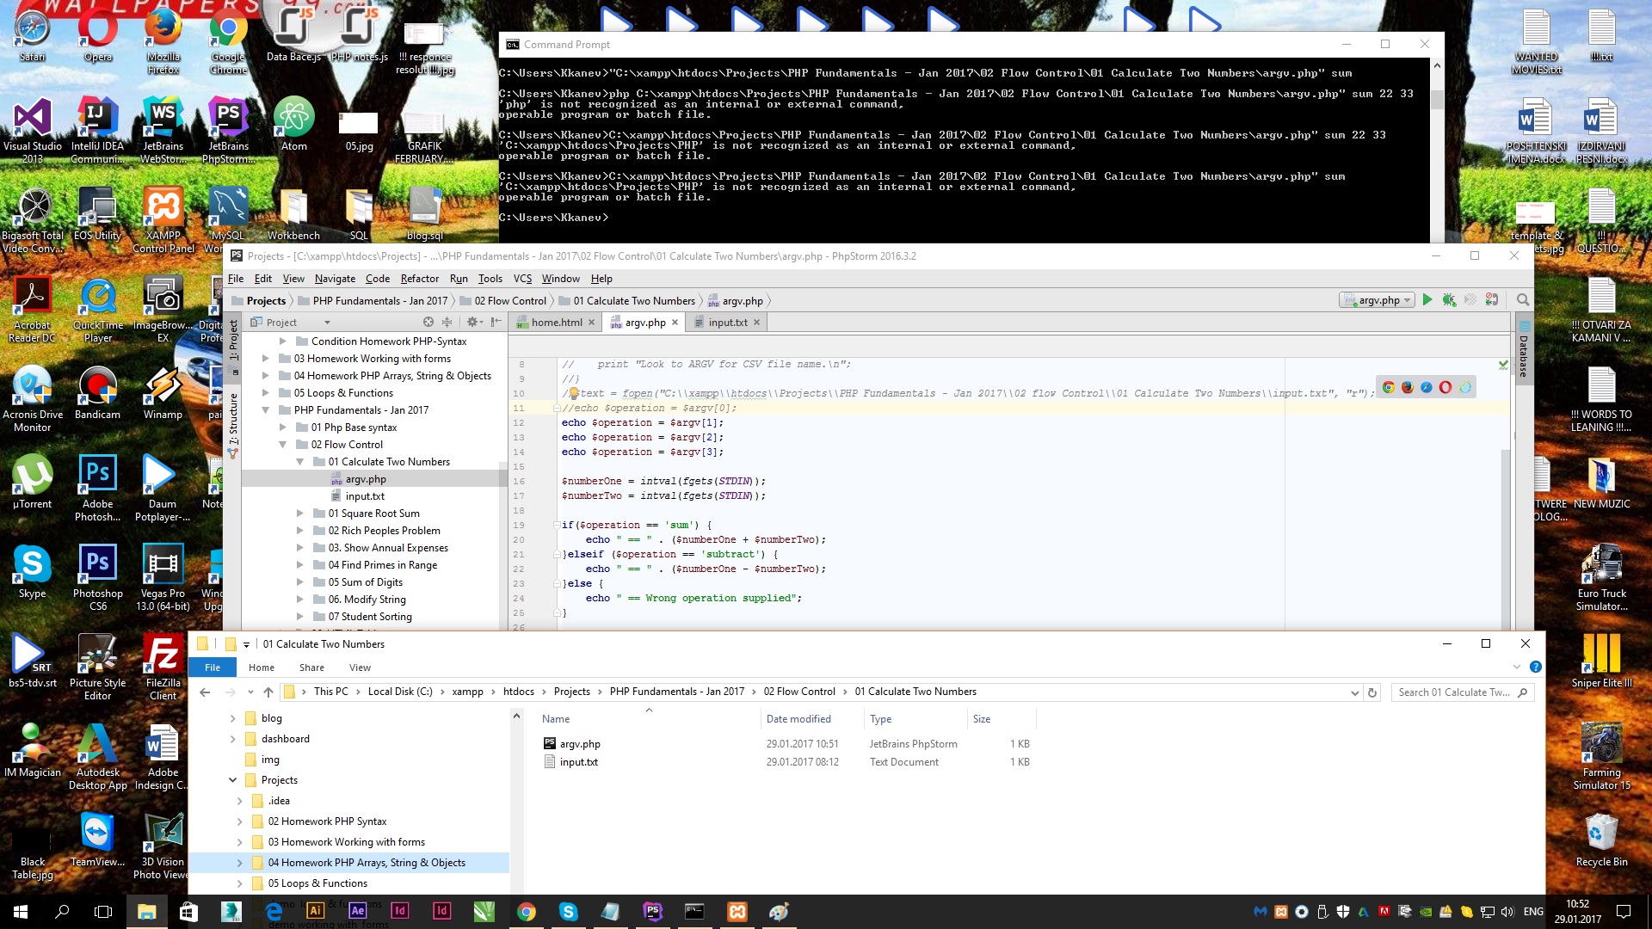Image resolution: width=1652 pixels, height=929 pixels.
Task: Open FileZilla Client desktop icon
Action: (x=163, y=668)
